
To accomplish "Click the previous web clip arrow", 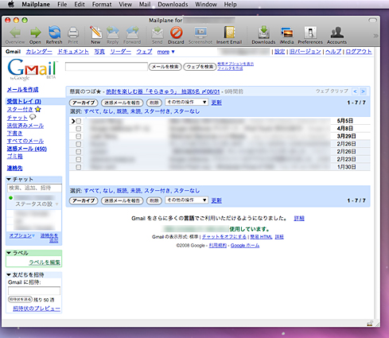I will click(x=355, y=91).
